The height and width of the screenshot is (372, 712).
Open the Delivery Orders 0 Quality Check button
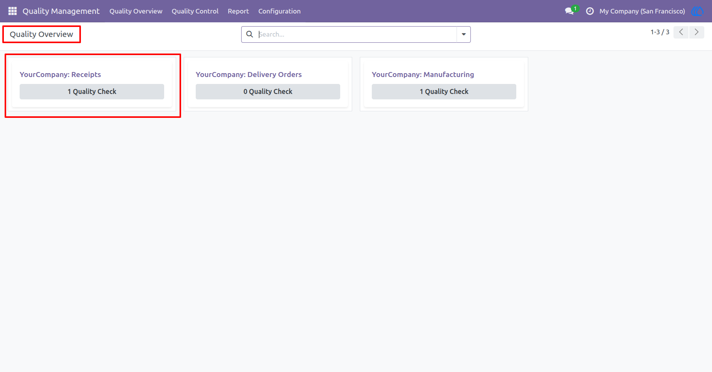click(268, 92)
